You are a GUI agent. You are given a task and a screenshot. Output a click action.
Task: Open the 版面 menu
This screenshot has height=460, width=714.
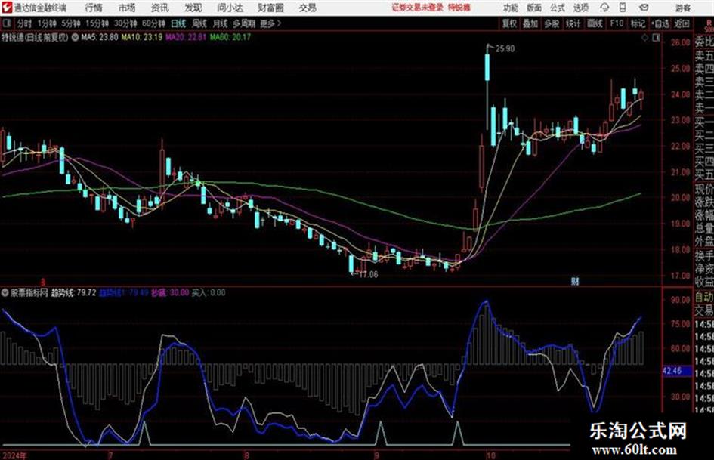533,8
